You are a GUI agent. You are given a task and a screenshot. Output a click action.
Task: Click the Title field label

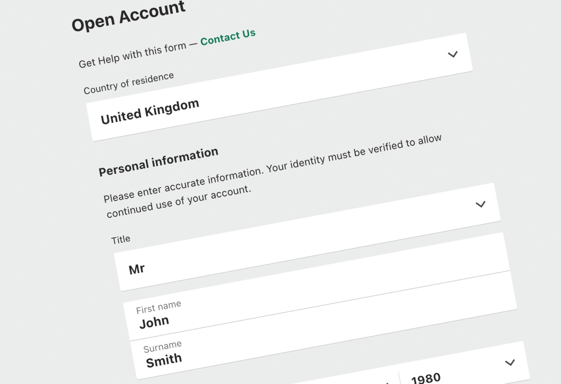121,240
